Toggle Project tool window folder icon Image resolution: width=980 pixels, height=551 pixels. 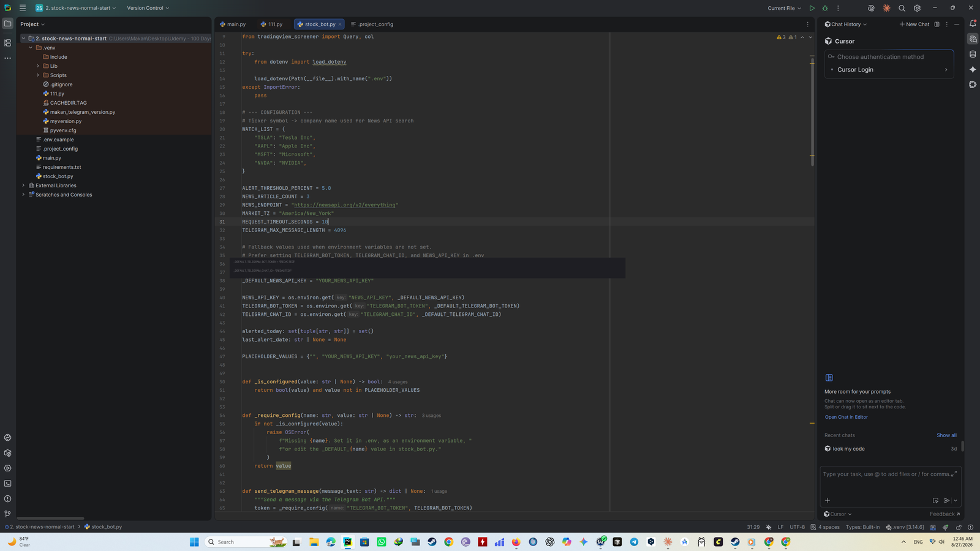click(x=7, y=24)
